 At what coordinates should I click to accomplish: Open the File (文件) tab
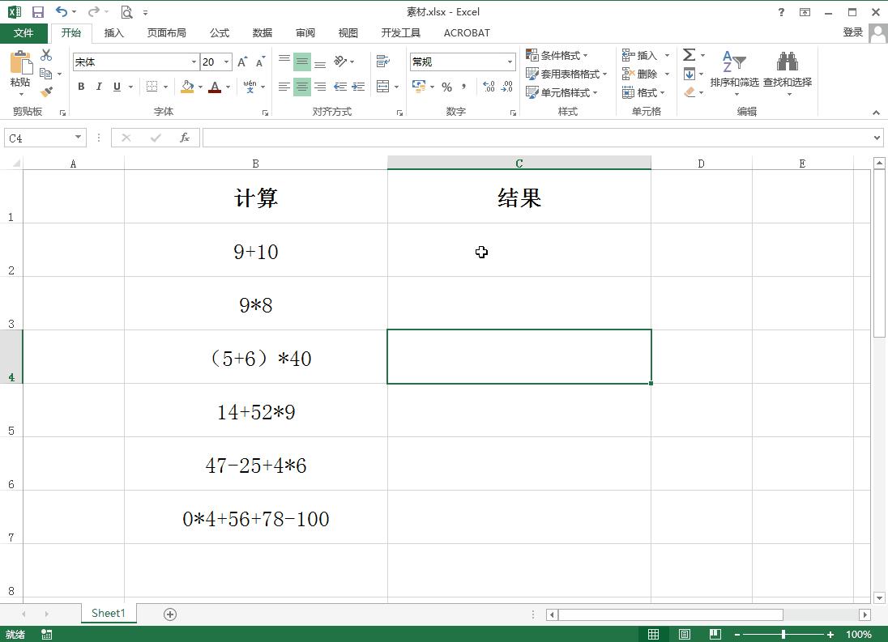point(23,33)
